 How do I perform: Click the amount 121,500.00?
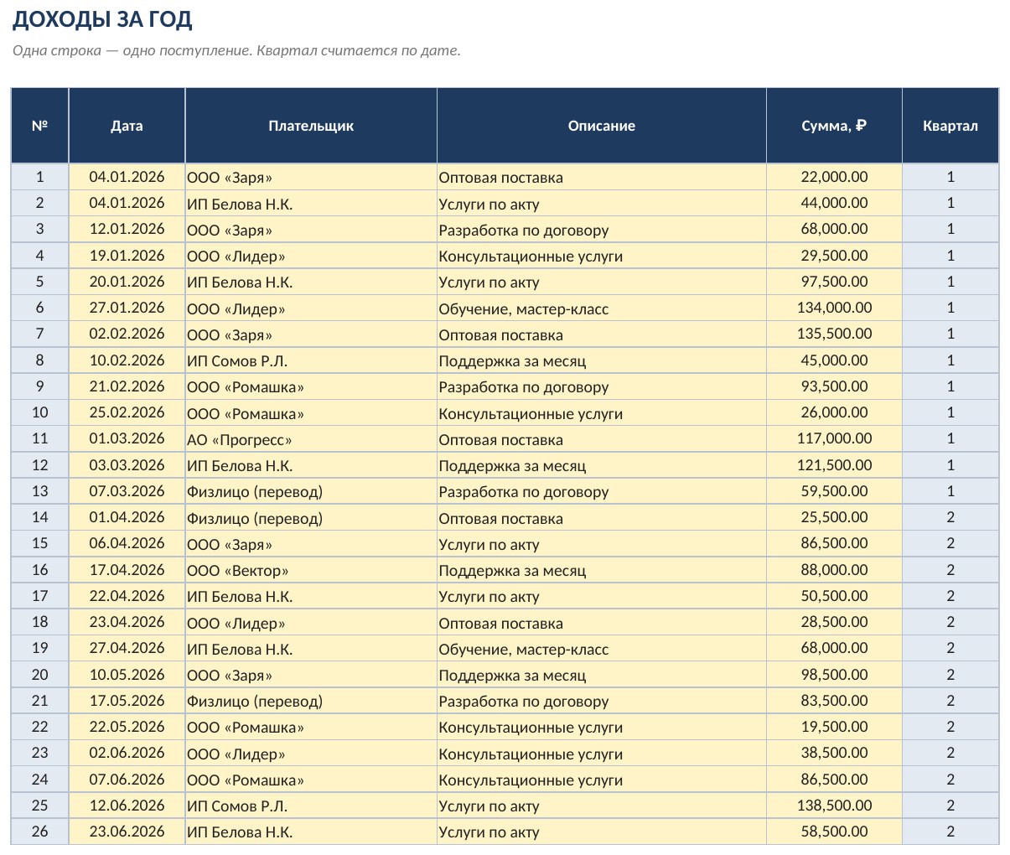click(835, 465)
